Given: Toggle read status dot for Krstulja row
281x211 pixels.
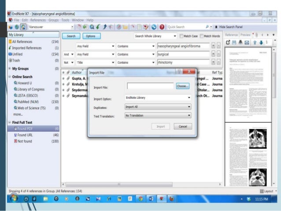Looking at the screenshot, I should tap(63, 84).
